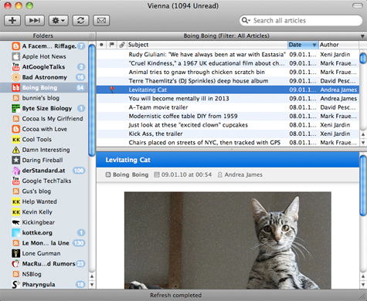
Task: Open derStandard.at house icon feed
Action: pos(16,171)
